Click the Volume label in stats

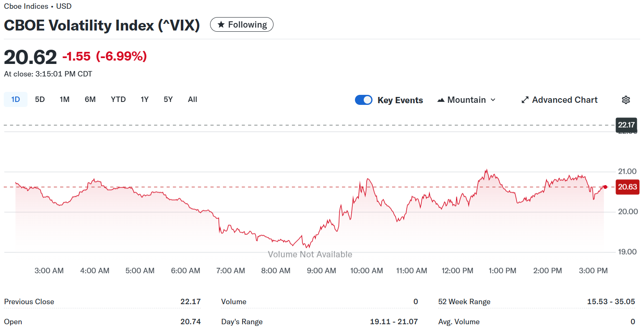[234, 302]
